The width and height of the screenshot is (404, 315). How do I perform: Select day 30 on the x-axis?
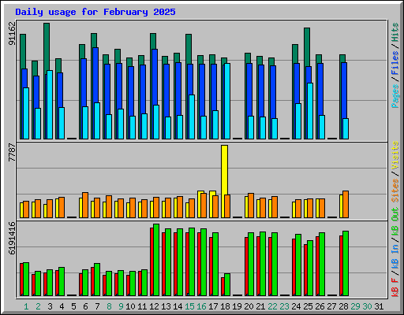pos(367,306)
